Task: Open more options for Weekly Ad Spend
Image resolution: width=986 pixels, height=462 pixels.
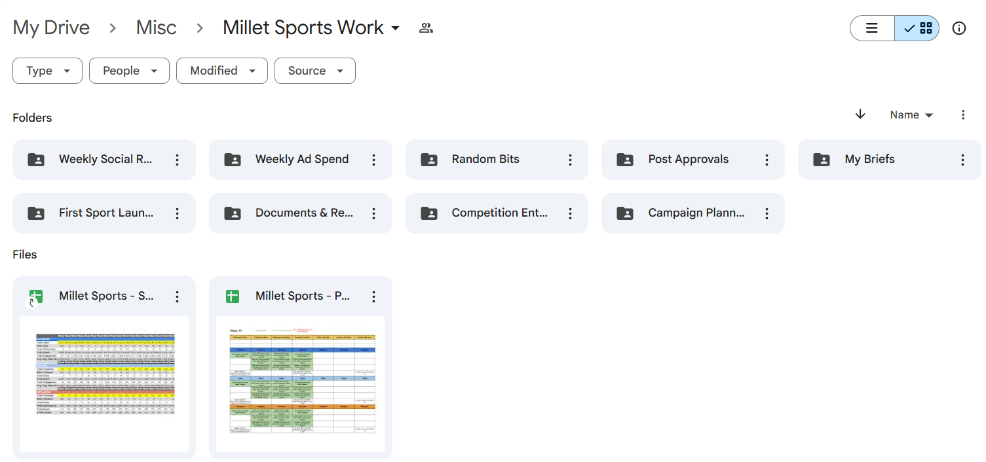Action: pyautogui.click(x=373, y=160)
